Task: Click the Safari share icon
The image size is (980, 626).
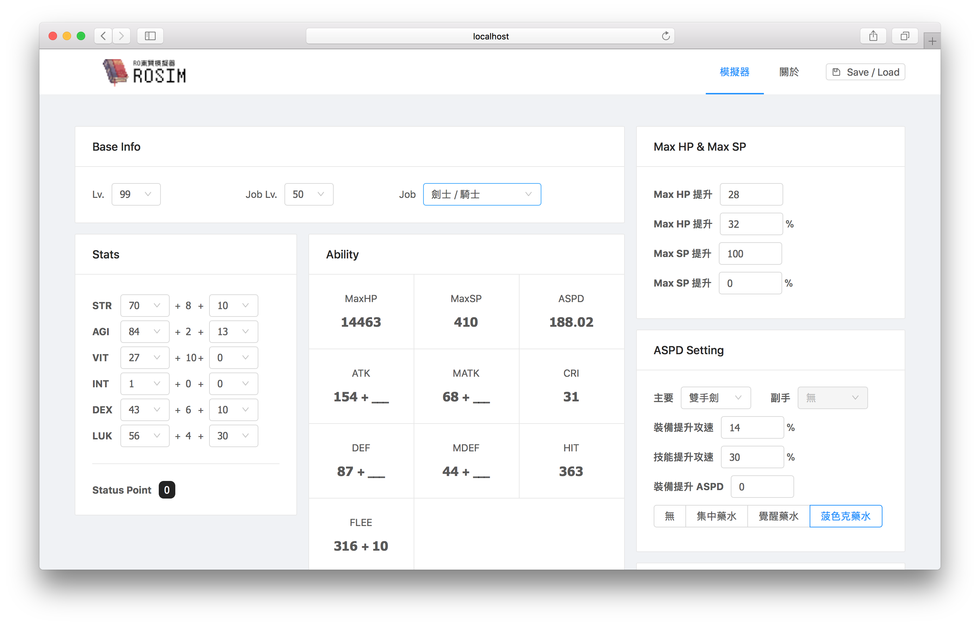Action: tap(873, 36)
